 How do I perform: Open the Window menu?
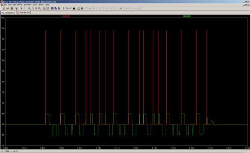[x=41, y=5]
